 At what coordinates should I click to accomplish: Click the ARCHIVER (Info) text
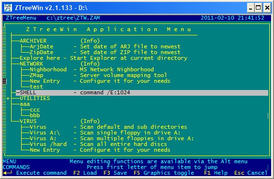[90, 41]
